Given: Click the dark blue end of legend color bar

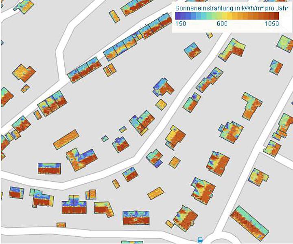Looking at the screenshot, I should point(178,16).
